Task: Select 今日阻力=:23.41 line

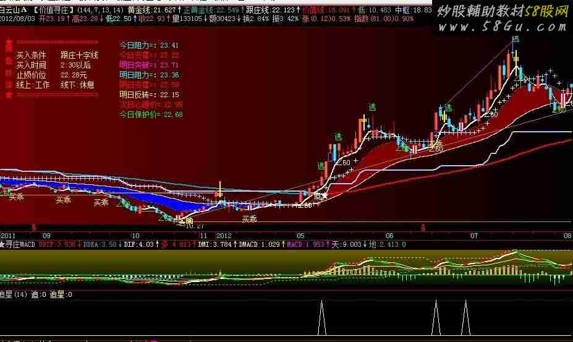Action: tap(149, 45)
